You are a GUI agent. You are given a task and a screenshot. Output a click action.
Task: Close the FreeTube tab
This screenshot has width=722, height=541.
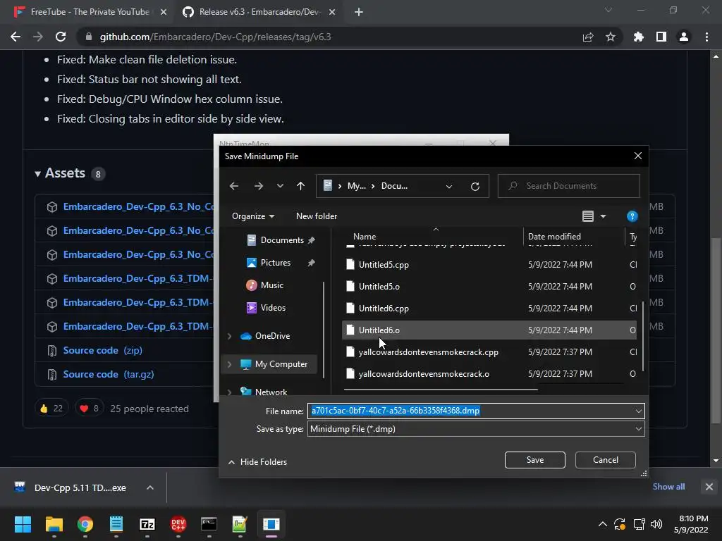[164, 12]
